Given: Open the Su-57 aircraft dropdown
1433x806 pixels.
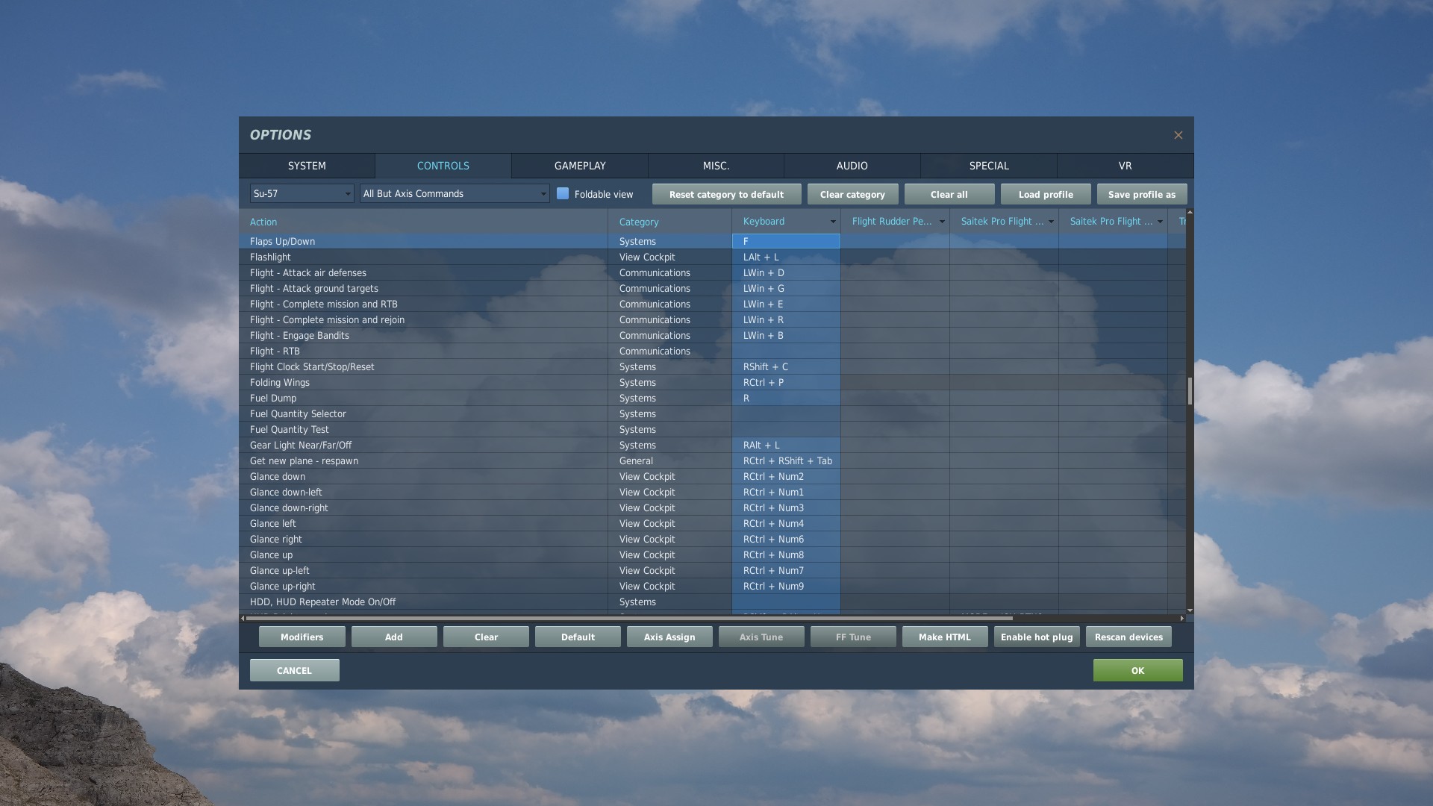Looking at the screenshot, I should (x=302, y=193).
